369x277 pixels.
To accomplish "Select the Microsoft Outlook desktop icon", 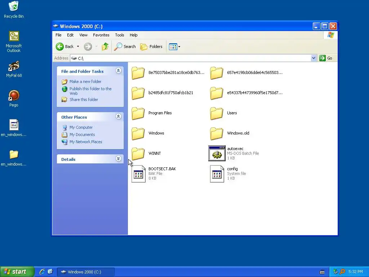I will (x=14, y=42).
